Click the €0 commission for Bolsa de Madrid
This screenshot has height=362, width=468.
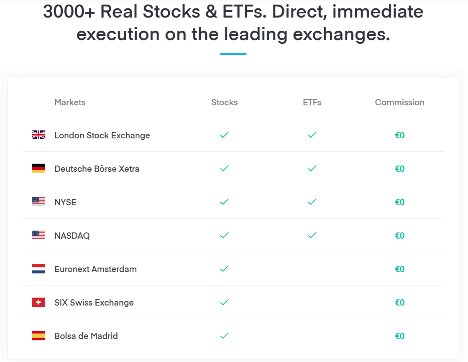tap(400, 336)
